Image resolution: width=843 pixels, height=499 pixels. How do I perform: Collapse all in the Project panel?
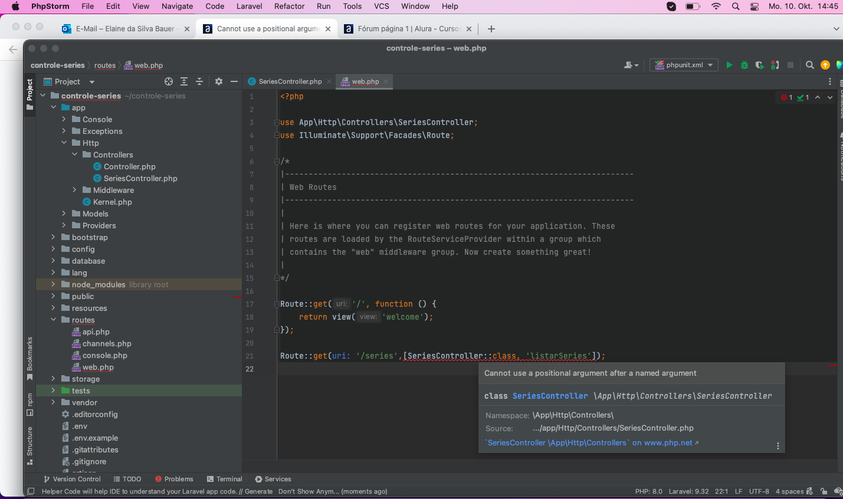click(199, 81)
